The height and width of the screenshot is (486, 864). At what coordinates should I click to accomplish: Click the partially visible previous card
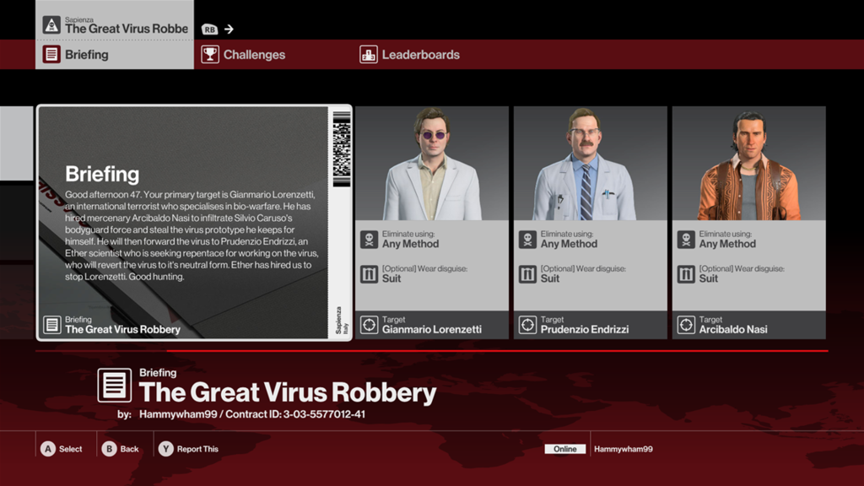point(17,143)
